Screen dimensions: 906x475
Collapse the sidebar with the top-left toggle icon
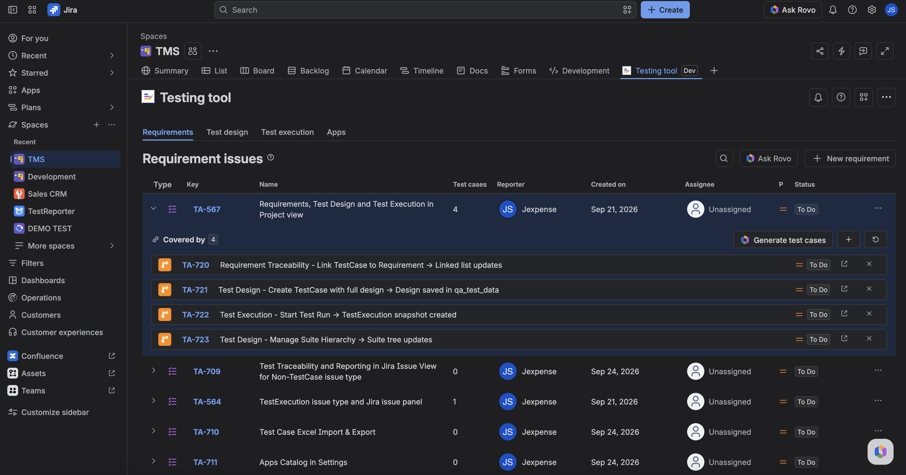point(13,10)
